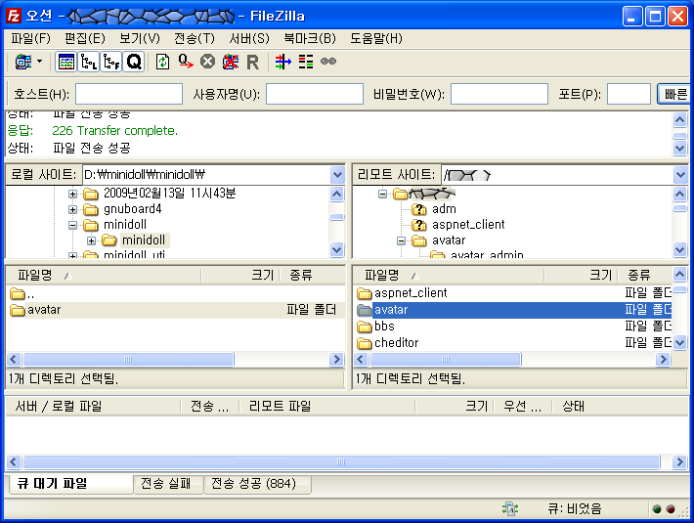Sort local list by 크기 column
The width and height of the screenshot is (694, 523).
[x=240, y=276]
